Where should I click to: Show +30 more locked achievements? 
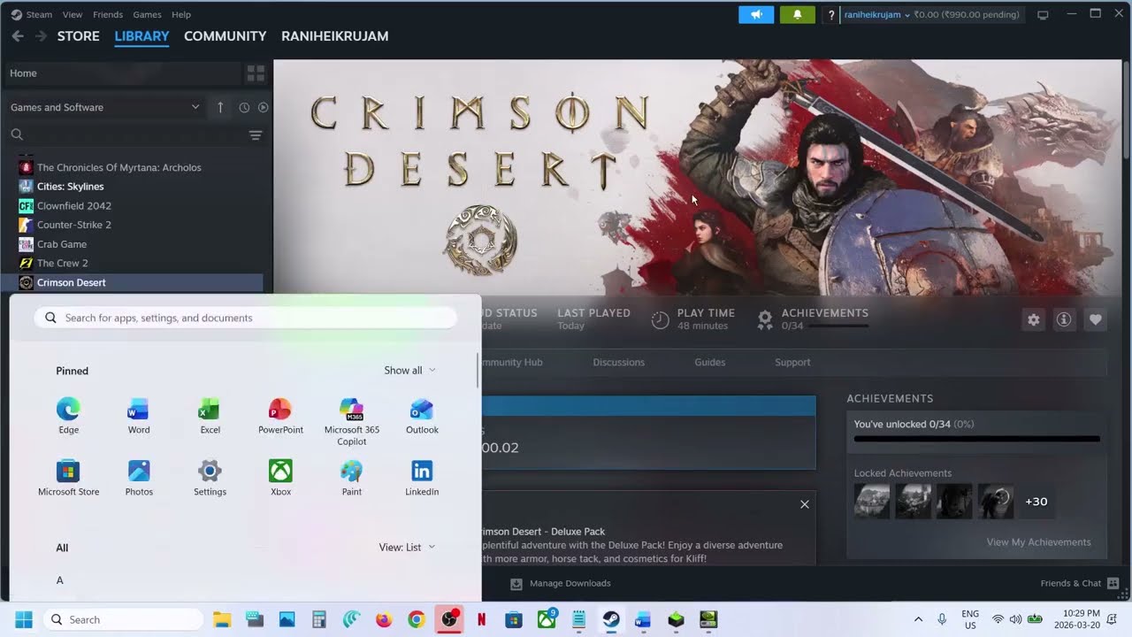point(1036,502)
